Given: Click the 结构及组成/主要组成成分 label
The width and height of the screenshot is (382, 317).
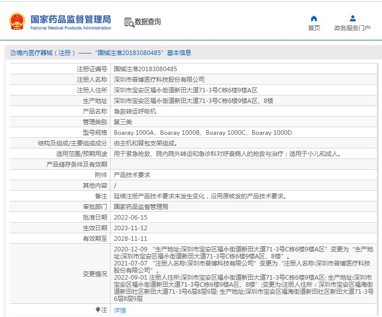Looking at the screenshot, I should [72, 143].
